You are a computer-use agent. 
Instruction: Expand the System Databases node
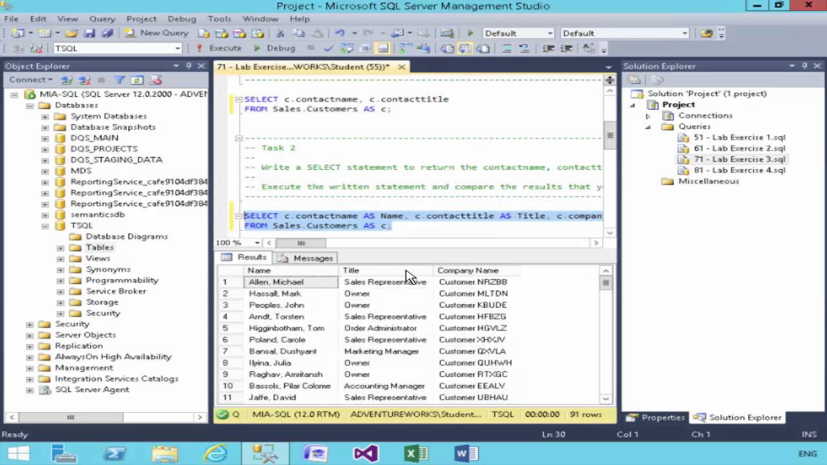(x=45, y=117)
